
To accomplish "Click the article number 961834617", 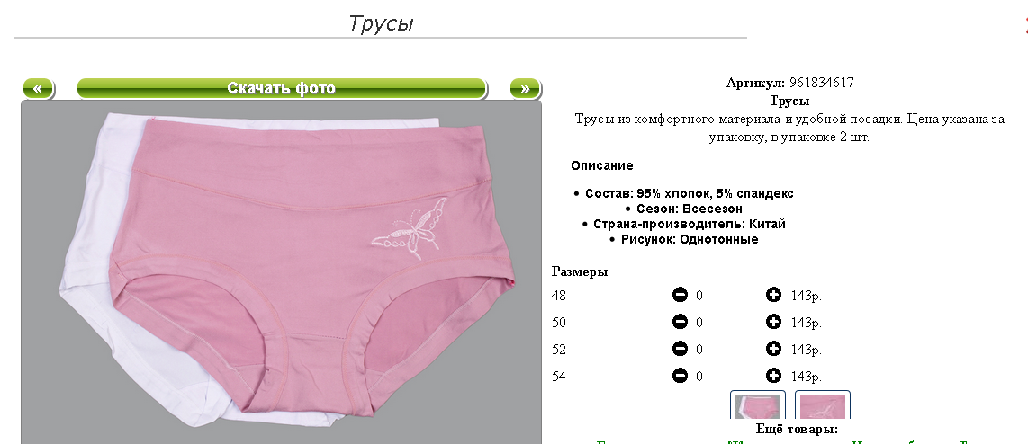I will [822, 84].
